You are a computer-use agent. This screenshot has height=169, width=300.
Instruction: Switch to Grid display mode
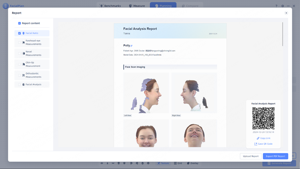178,163
